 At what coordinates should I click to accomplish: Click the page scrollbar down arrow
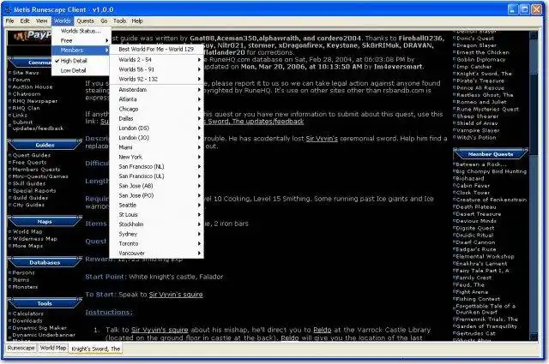(534, 337)
